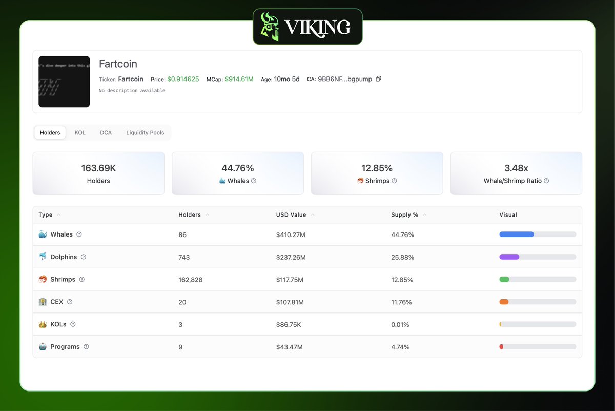Screen dimensions: 615x411
Task: Click Dolphins supply percentage 25.88%
Action: tap(402, 257)
